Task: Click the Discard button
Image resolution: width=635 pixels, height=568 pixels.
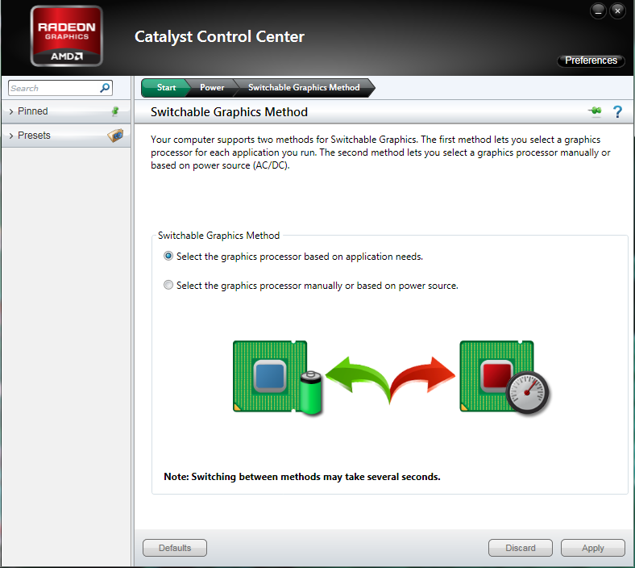Action: [x=521, y=548]
